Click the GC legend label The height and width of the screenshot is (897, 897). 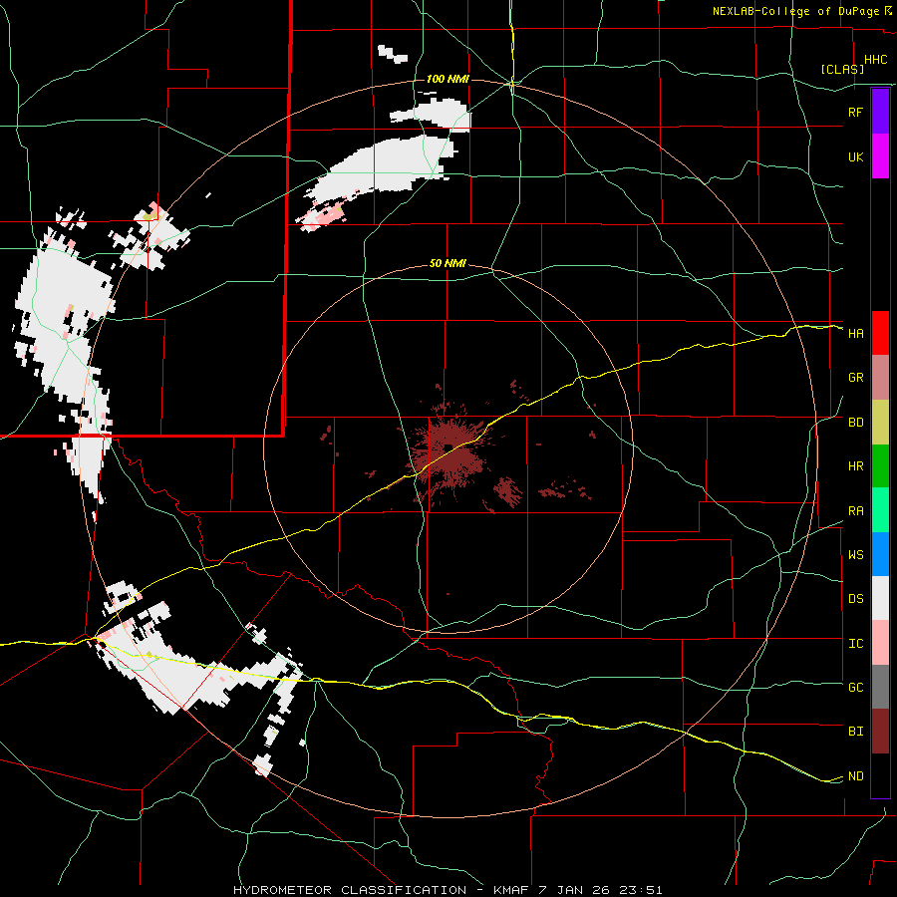pos(855,688)
